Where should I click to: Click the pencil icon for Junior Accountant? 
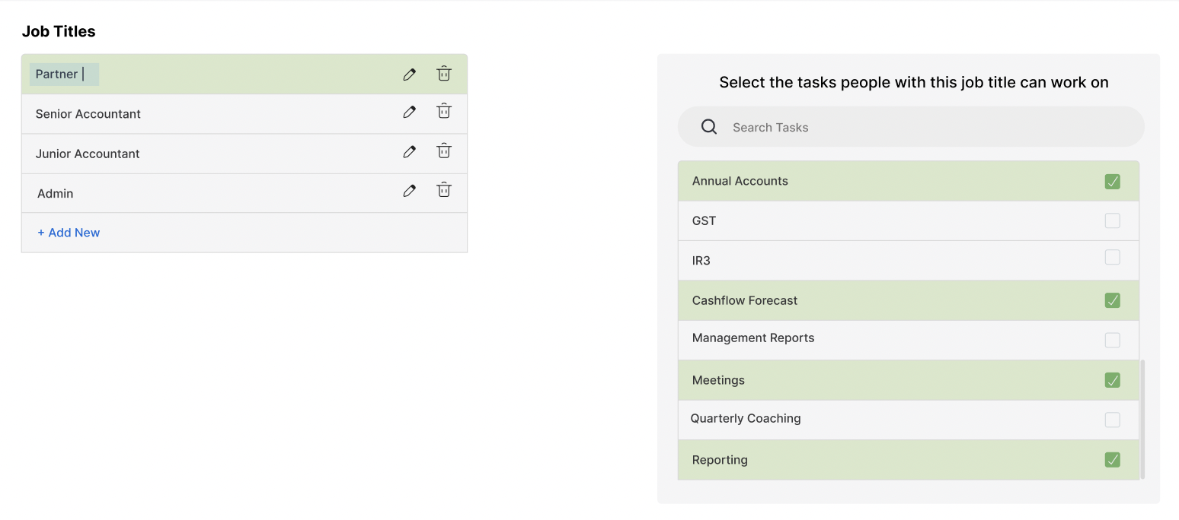(x=409, y=151)
